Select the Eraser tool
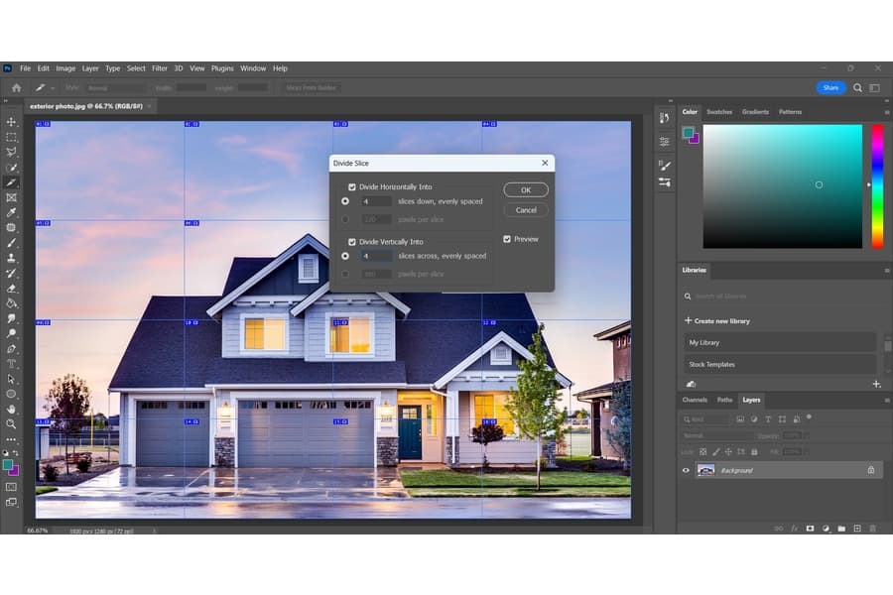893x595 pixels. point(11,289)
